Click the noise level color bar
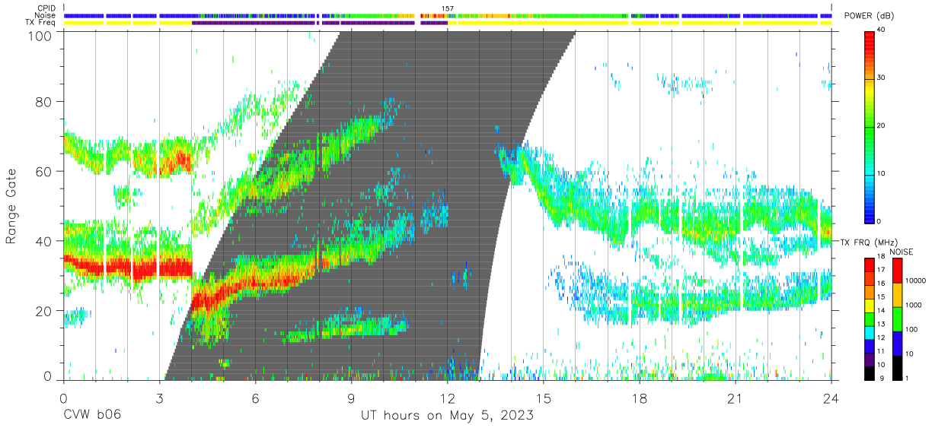935x431 pixels. 897,319
